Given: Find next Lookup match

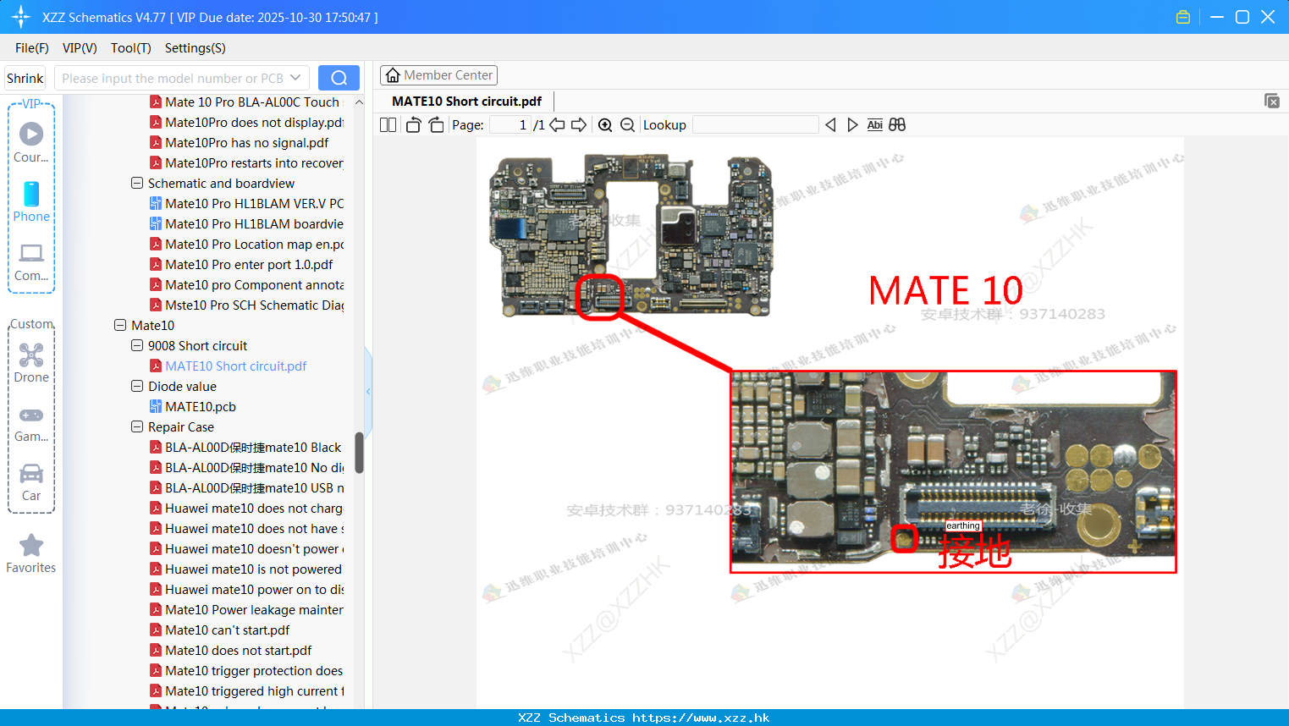Looking at the screenshot, I should click(x=852, y=125).
